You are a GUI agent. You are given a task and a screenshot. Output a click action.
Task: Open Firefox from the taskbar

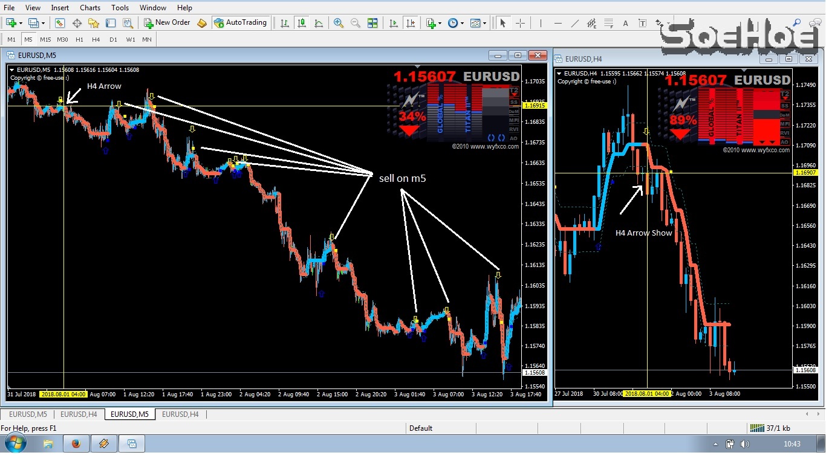76,444
